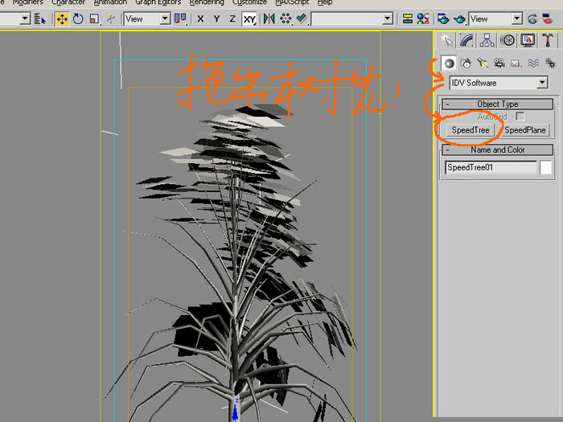Image resolution: width=563 pixels, height=422 pixels.
Task: Click the Align tool icon
Action: 302,18
